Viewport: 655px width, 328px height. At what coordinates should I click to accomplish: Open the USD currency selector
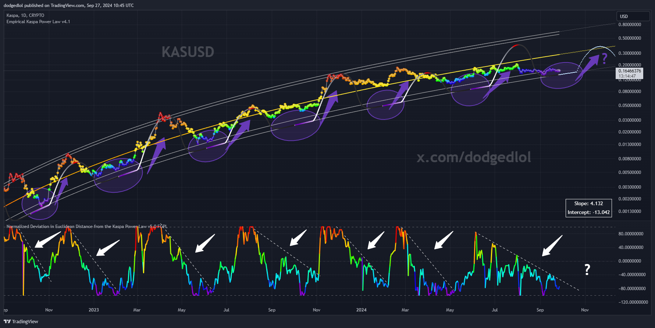coord(633,16)
